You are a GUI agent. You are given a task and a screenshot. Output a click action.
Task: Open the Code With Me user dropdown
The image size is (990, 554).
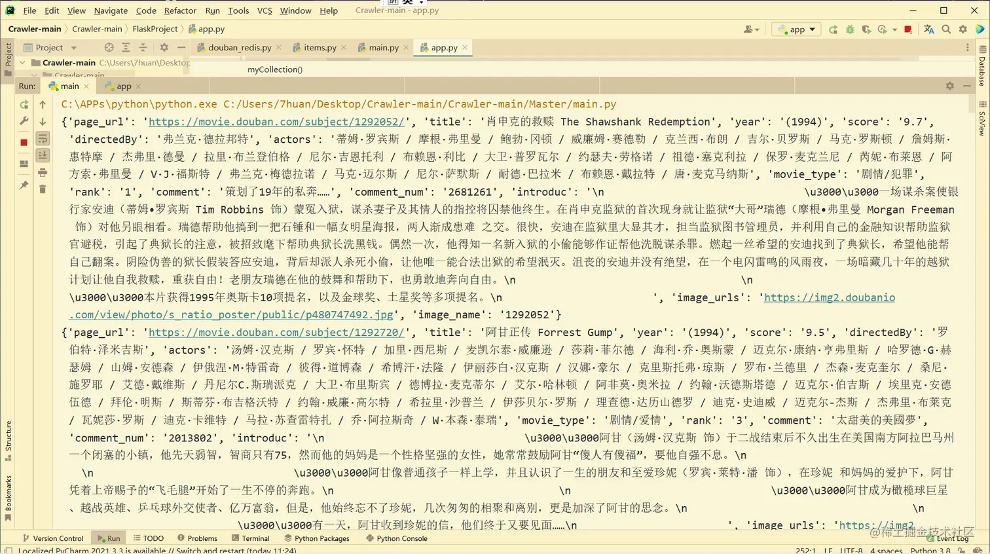tap(751, 29)
